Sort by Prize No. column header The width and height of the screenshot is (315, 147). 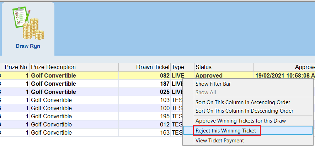pos(16,67)
